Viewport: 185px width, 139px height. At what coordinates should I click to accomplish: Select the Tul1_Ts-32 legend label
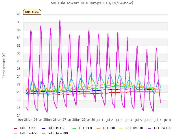pos(27,128)
